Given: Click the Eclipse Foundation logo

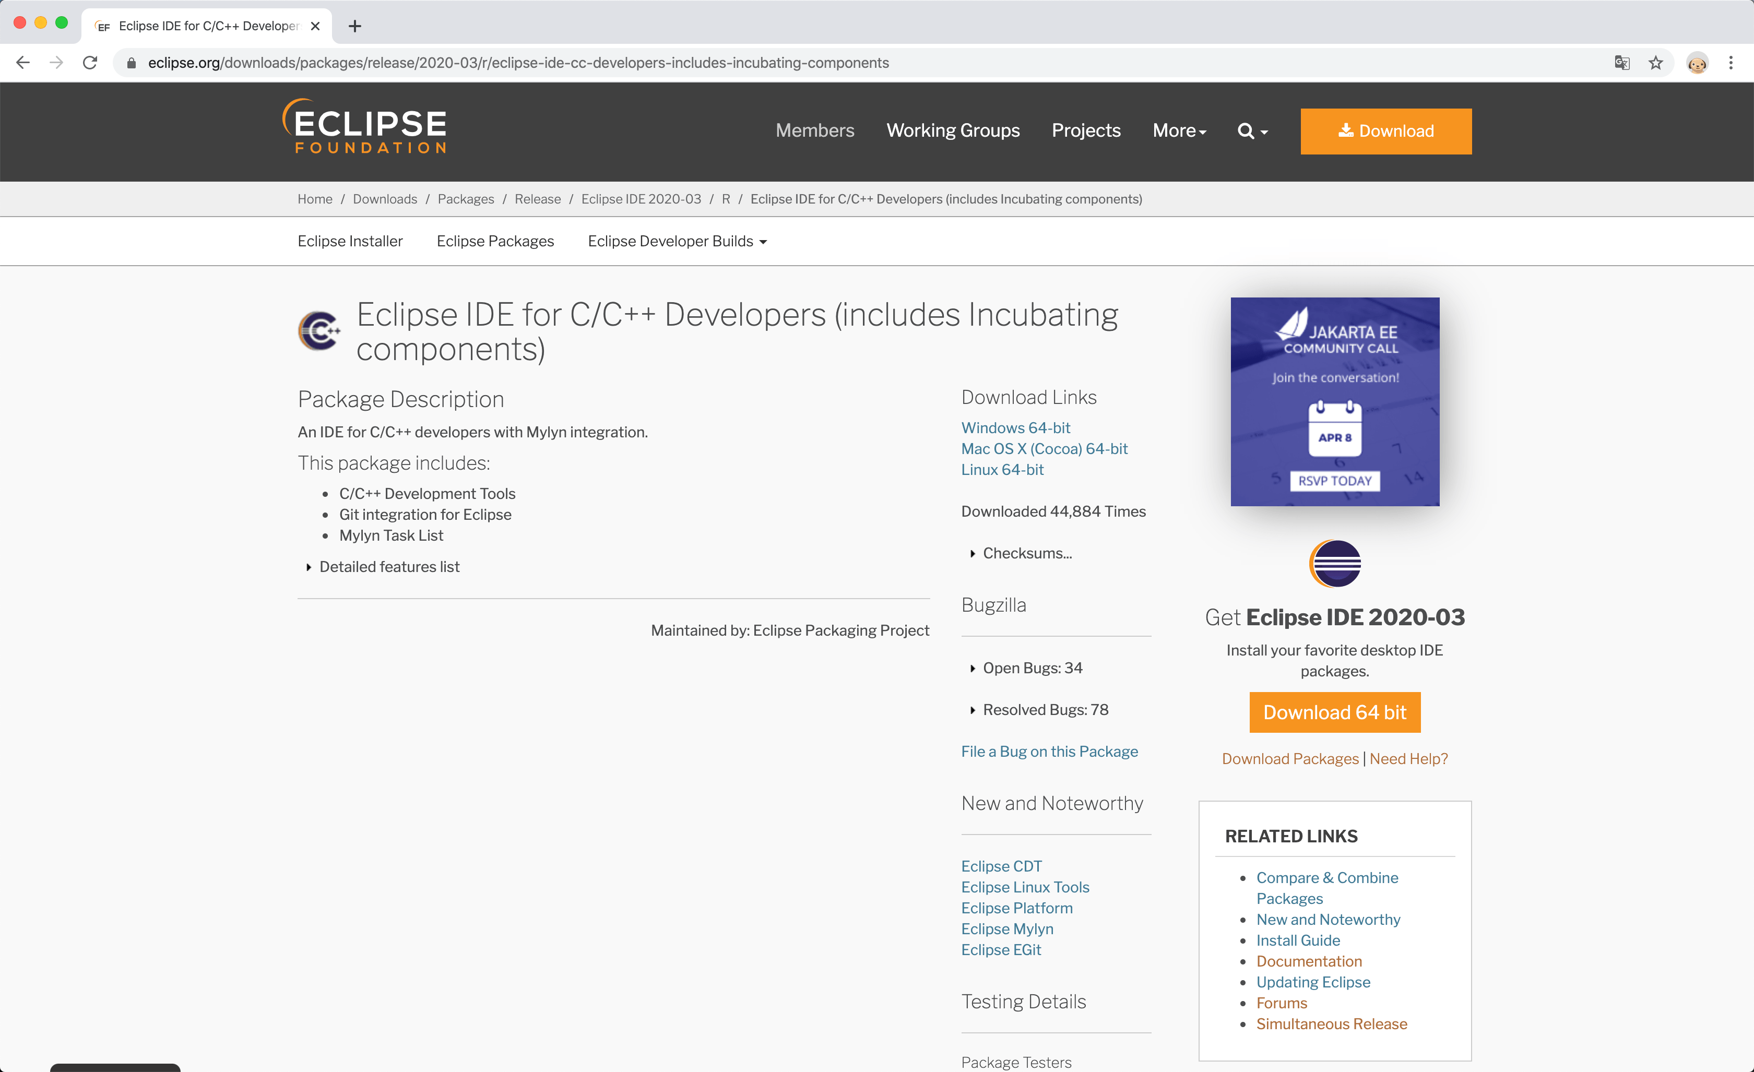Looking at the screenshot, I should pos(364,126).
